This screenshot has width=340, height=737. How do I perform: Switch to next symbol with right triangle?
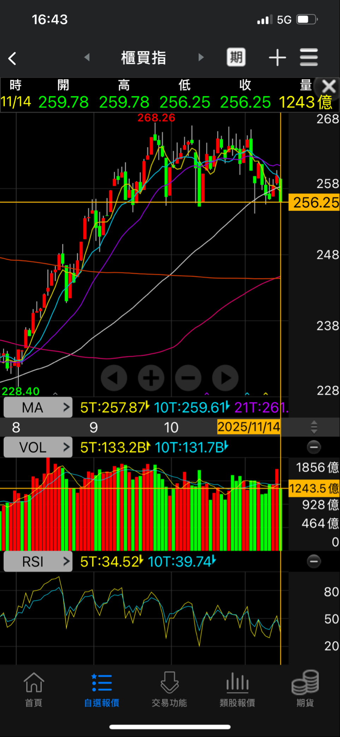click(x=201, y=57)
